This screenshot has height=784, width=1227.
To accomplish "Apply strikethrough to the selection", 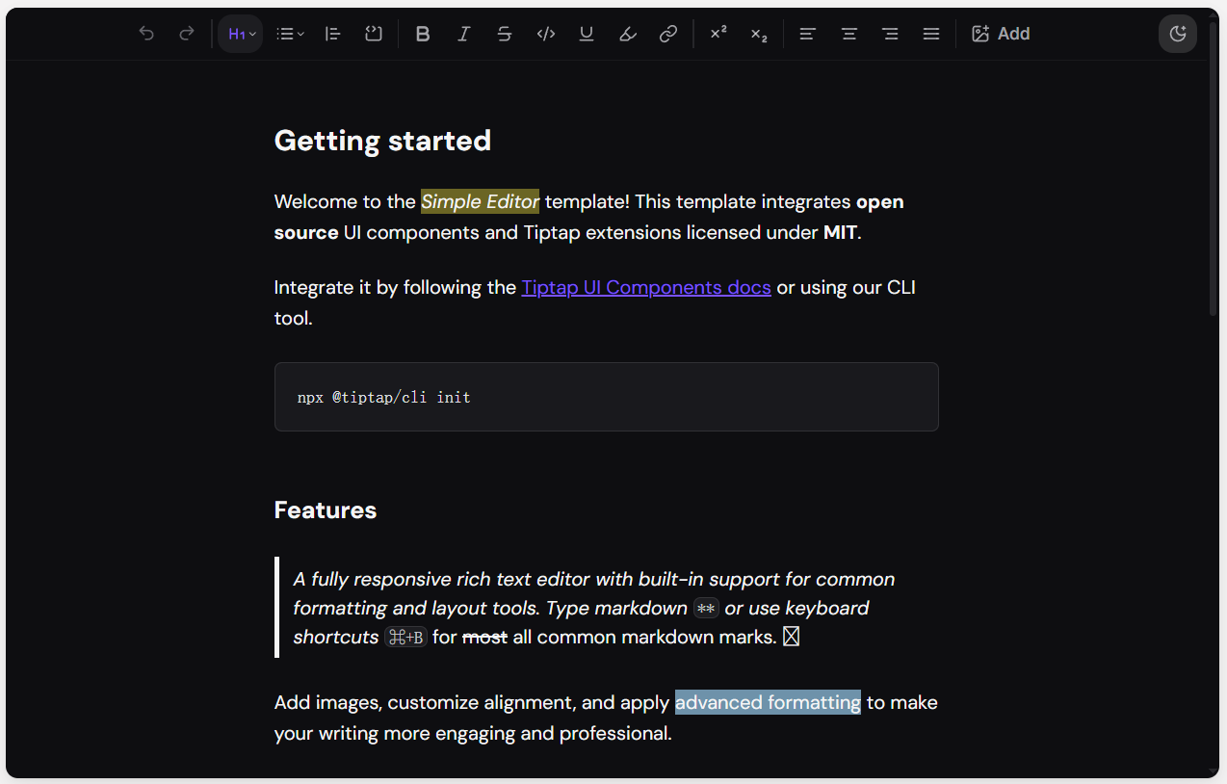I will click(505, 34).
